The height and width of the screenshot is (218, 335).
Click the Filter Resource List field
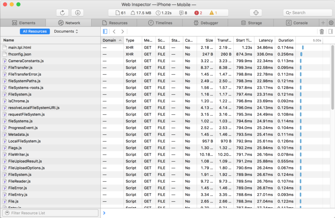[50, 213]
